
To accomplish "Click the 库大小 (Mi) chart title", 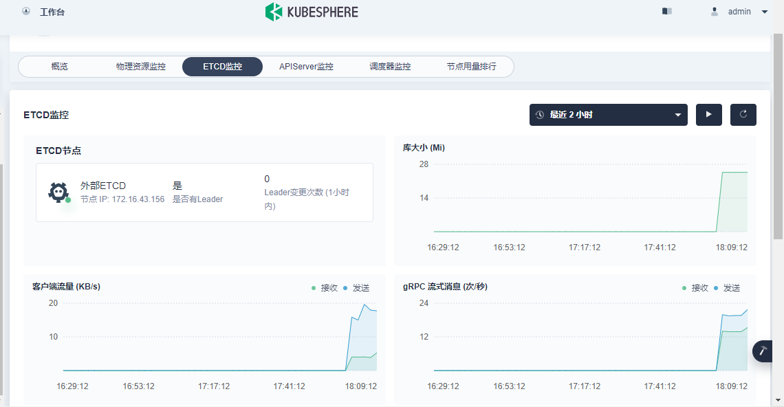I will point(424,148).
